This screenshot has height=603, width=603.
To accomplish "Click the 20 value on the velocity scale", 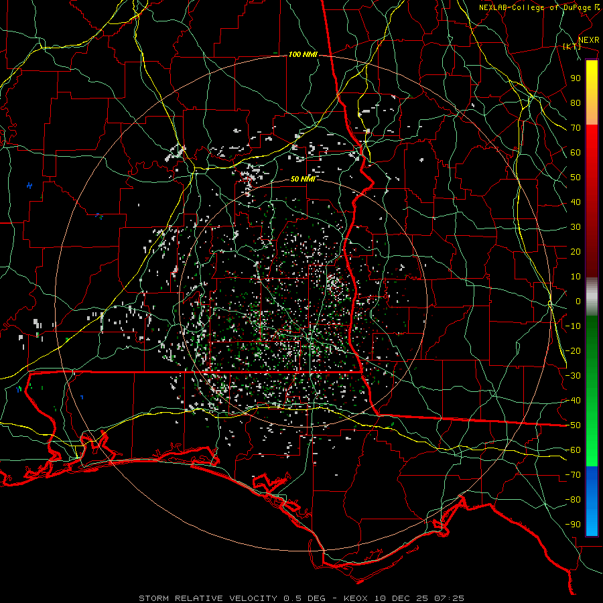I will coord(576,251).
